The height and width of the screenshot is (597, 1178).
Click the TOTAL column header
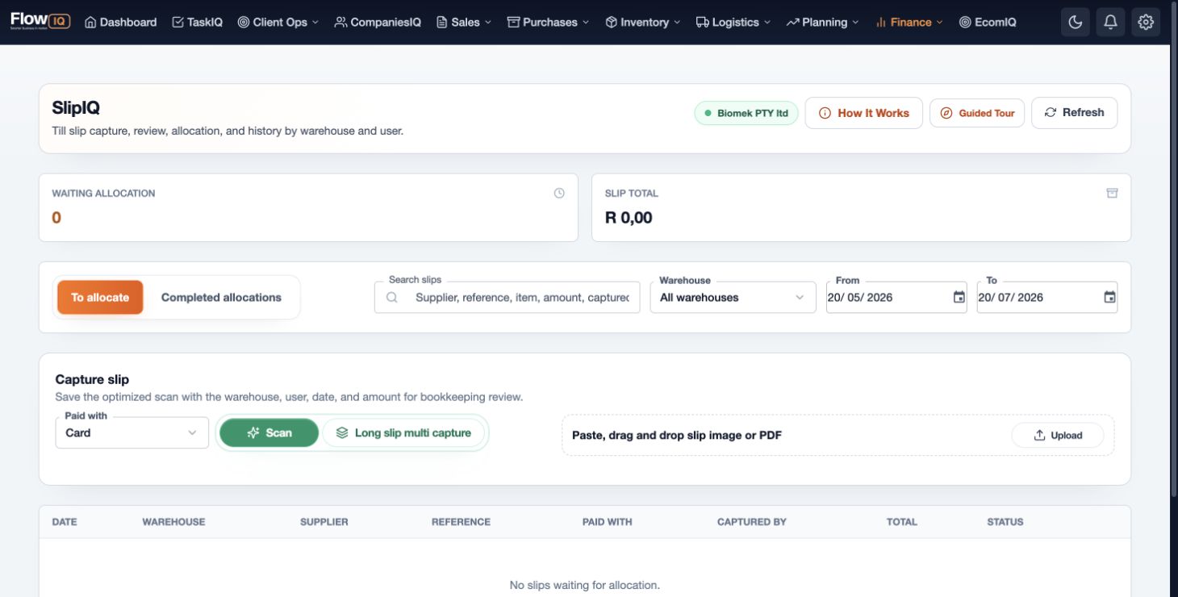point(902,522)
